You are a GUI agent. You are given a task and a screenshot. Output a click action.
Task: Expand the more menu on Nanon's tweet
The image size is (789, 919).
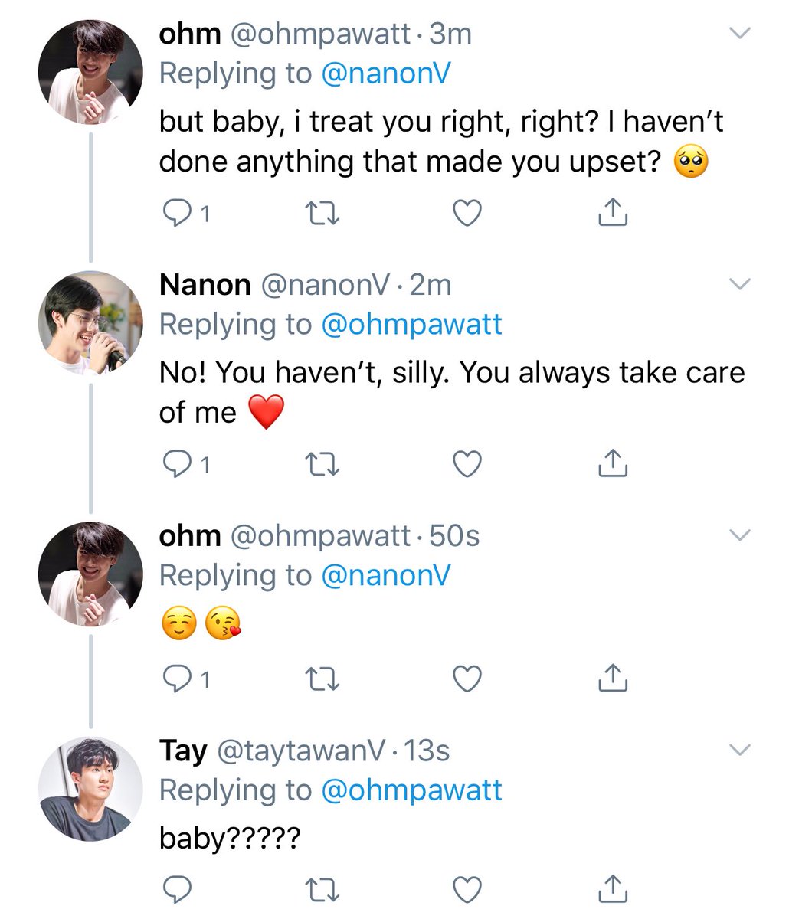coord(739,284)
